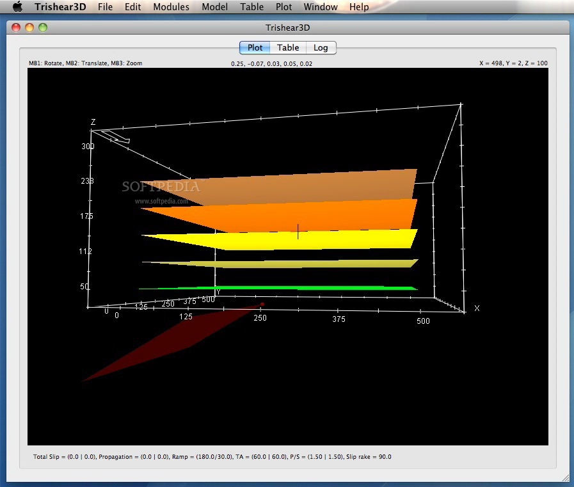Open the Modules menu
Image resolution: width=574 pixels, height=487 pixels.
click(x=171, y=7)
